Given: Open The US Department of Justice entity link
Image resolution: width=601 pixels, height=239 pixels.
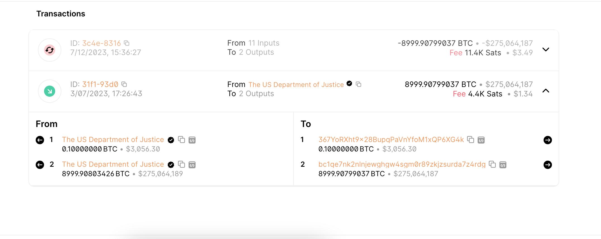Looking at the screenshot, I should [296, 84].
